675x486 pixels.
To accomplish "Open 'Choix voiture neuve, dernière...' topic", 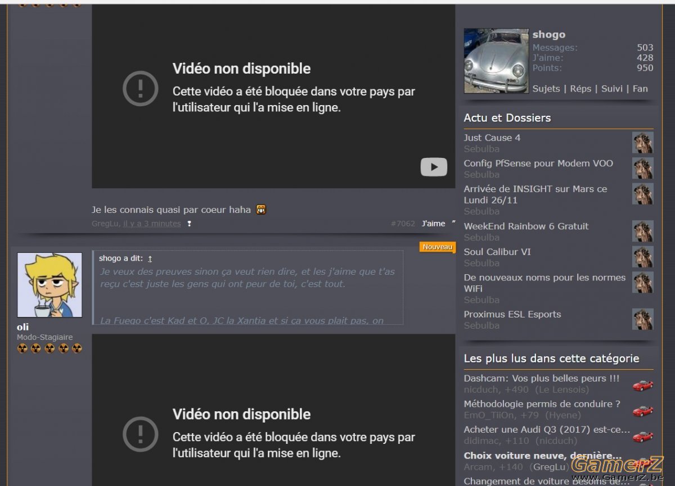I will pyautogui.click(x=543, y=456).
